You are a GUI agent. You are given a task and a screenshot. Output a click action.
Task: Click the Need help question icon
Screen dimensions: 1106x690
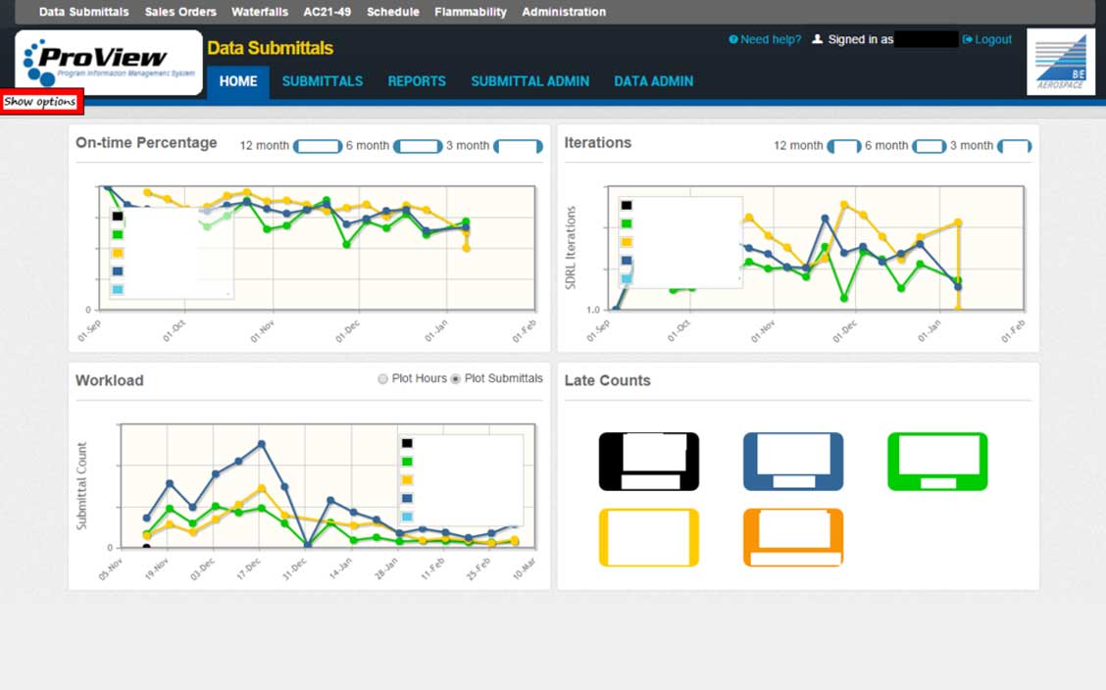(733, 39)
